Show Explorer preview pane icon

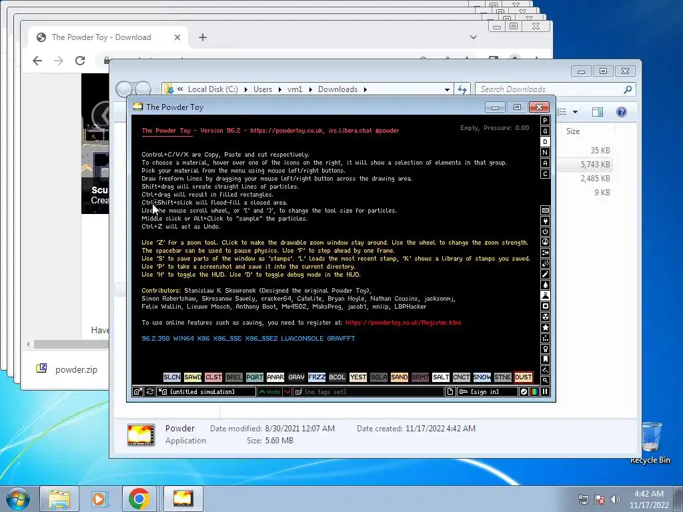click(x=598, y=112)
